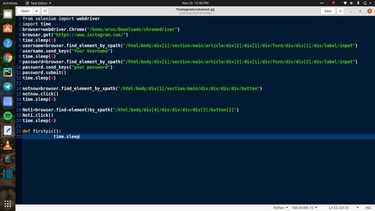Screen dimensions: 375x211
Task: Open the Wi-Fi network indicator
Action: point(345,3)
